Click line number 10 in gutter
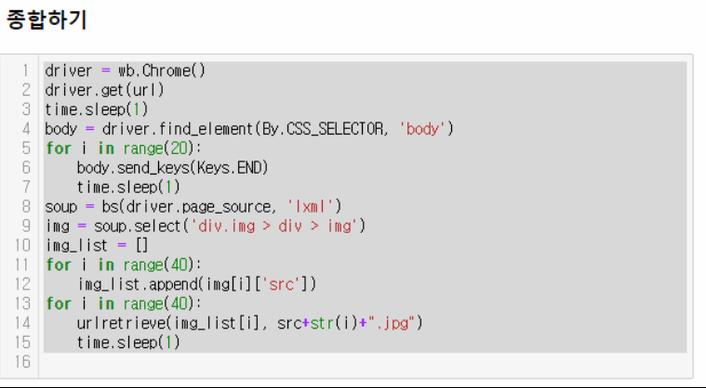The image size is (706, 388). (22, 245)
